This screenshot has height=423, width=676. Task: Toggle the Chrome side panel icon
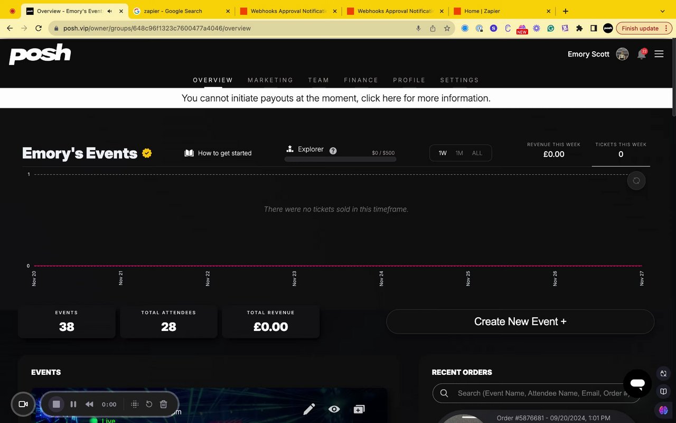point(594,29)
